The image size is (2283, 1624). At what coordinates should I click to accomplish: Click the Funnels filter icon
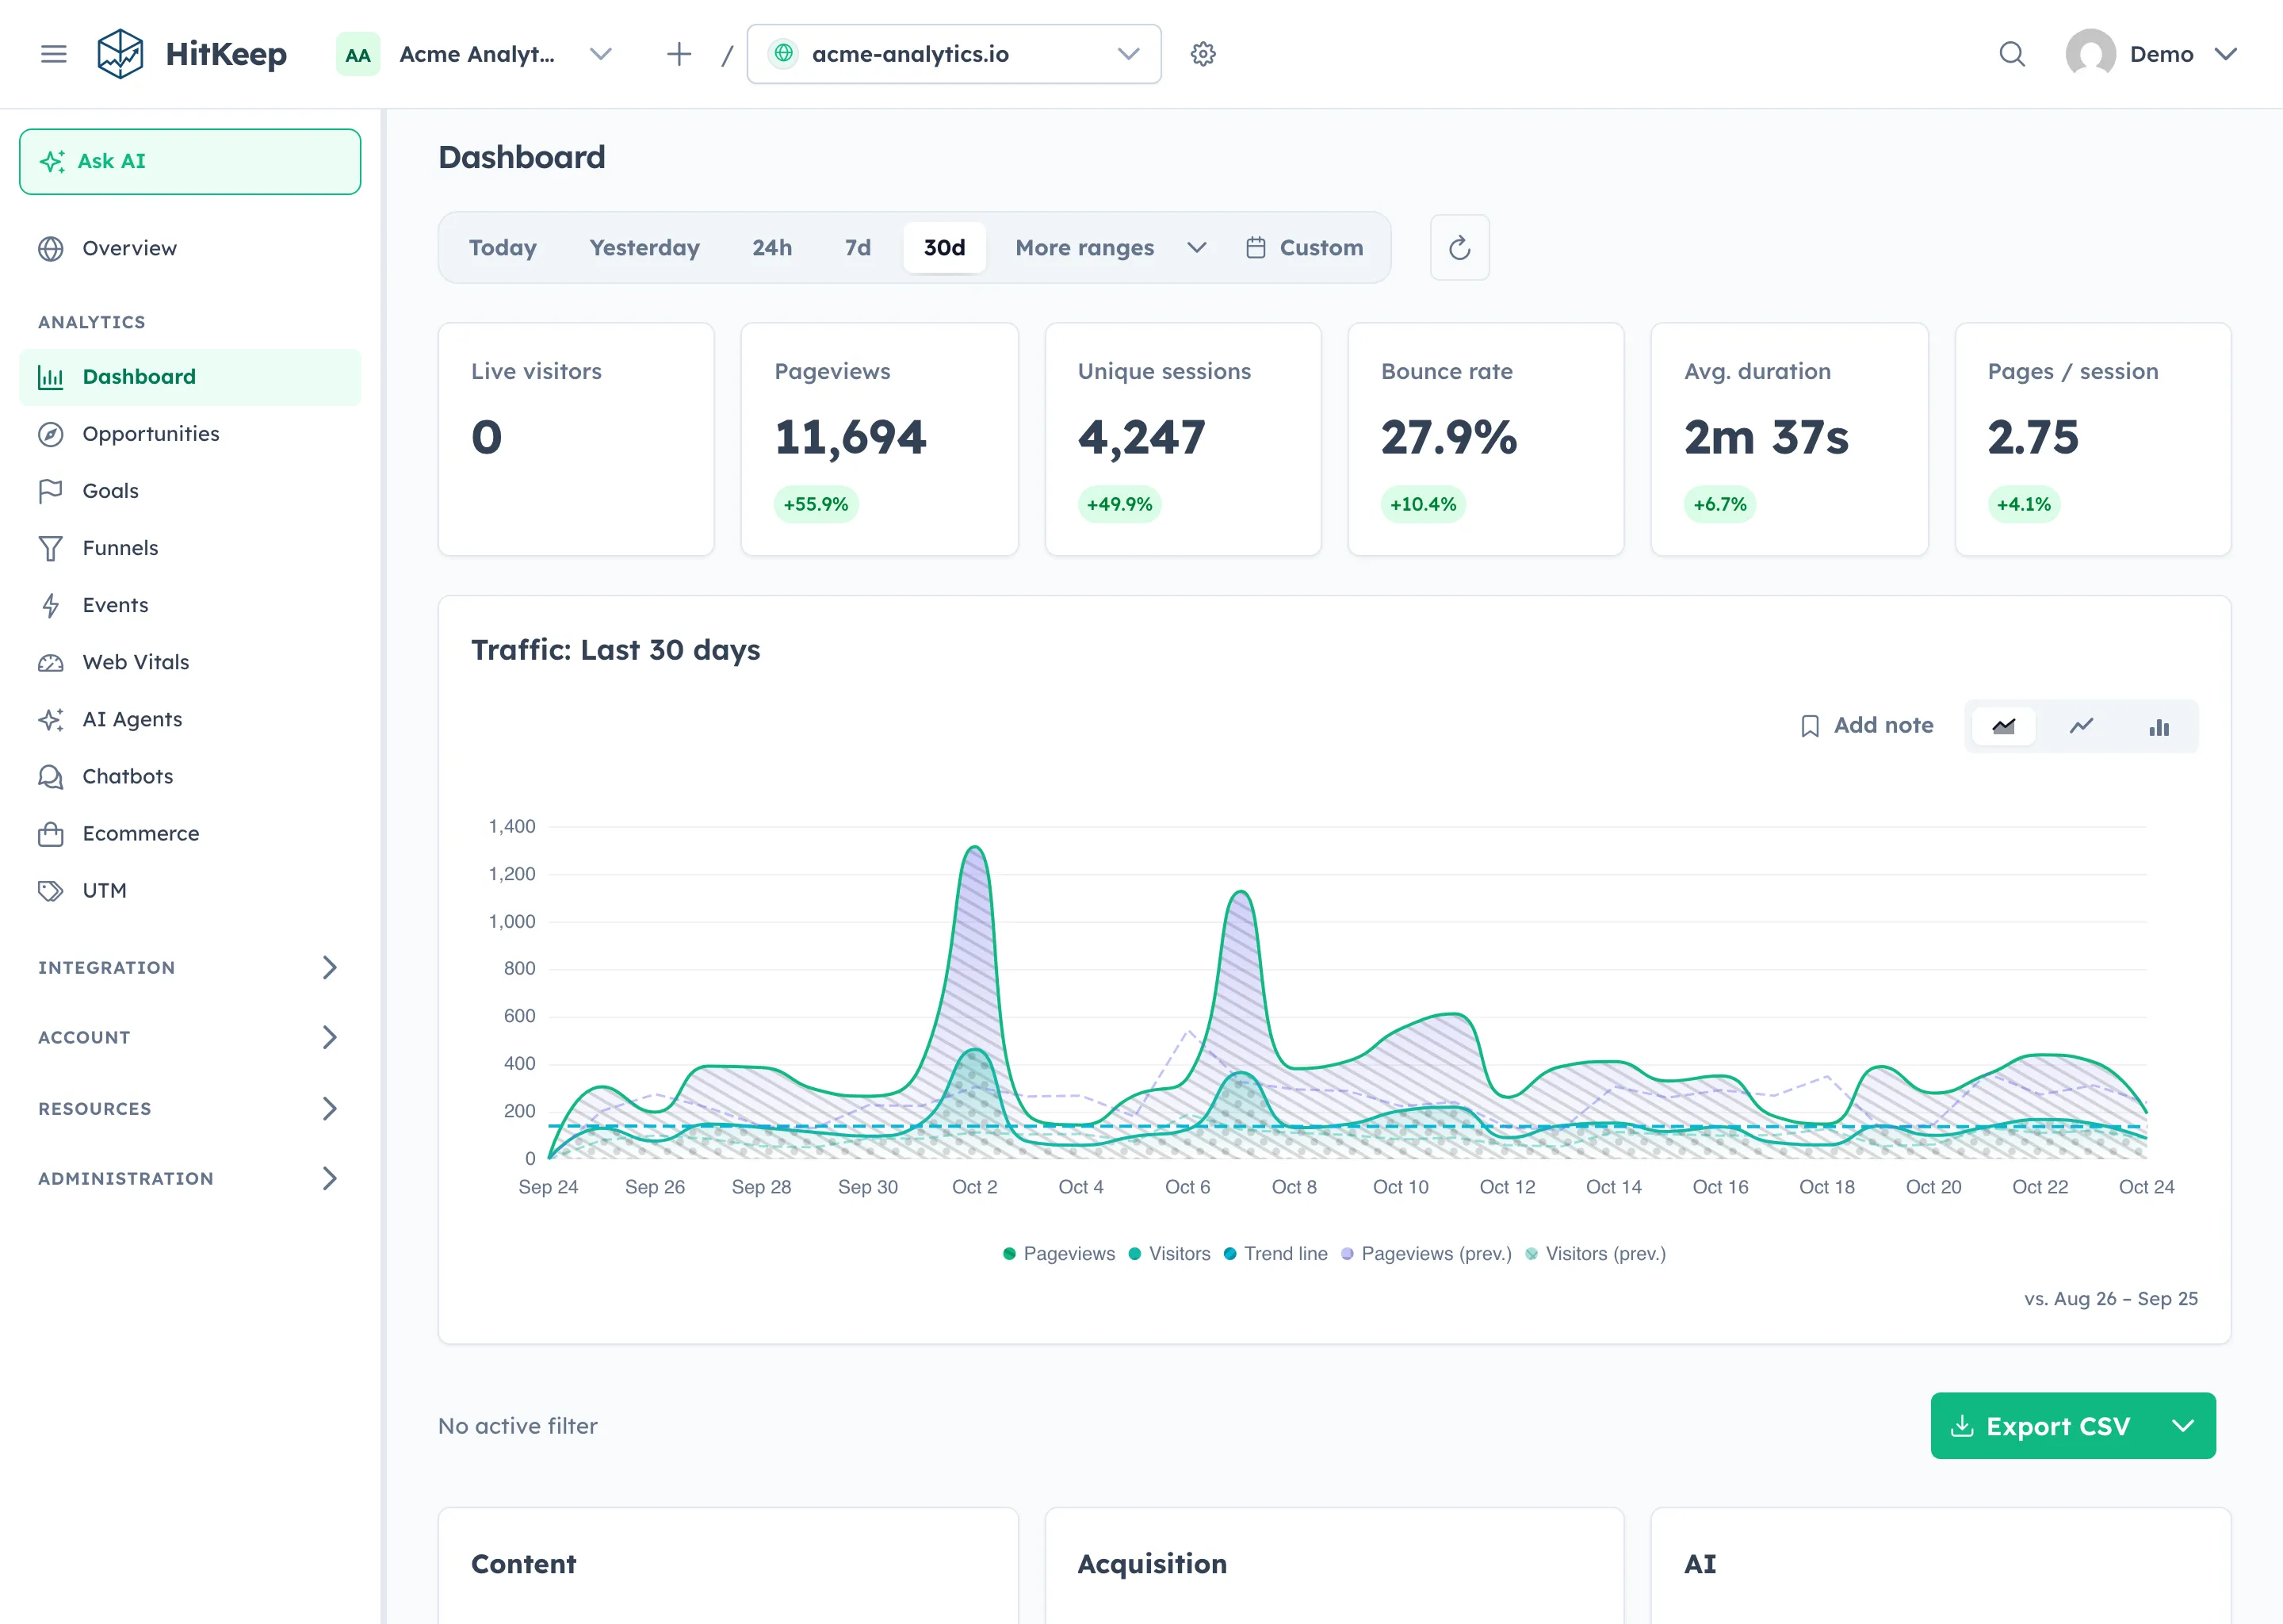pyautogui.click(x=51, y=548)
